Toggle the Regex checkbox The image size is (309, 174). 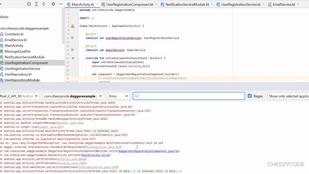[x=250, y=96]
